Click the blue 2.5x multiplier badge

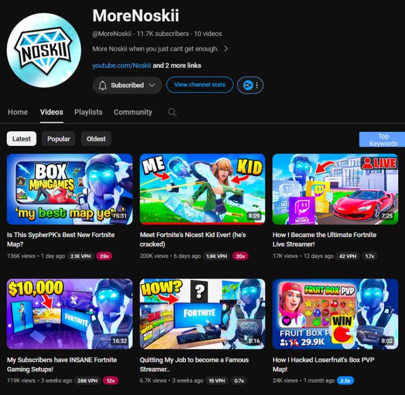(345, 380)
